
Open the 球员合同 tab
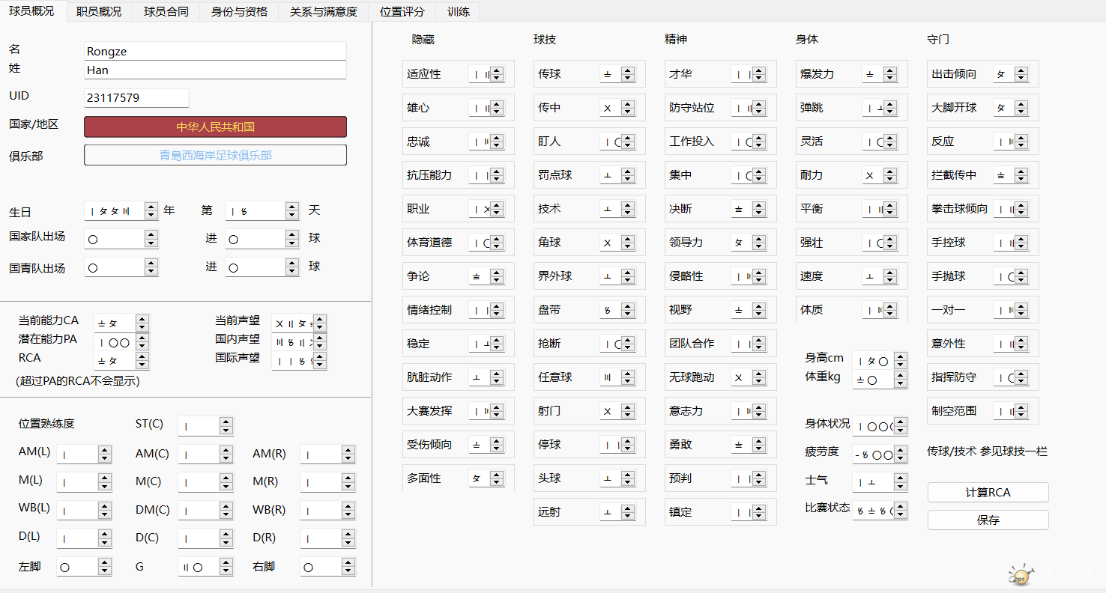[166, 11]
